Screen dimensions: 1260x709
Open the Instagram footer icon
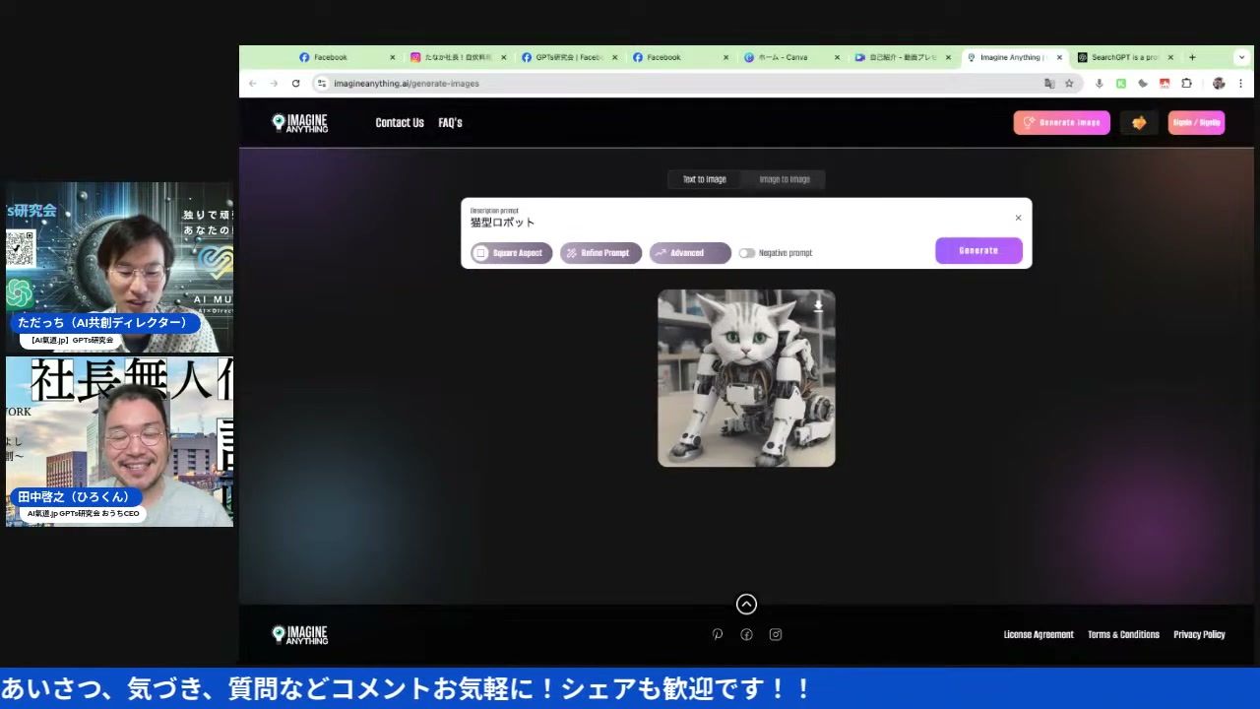click(x=776, y=635)
